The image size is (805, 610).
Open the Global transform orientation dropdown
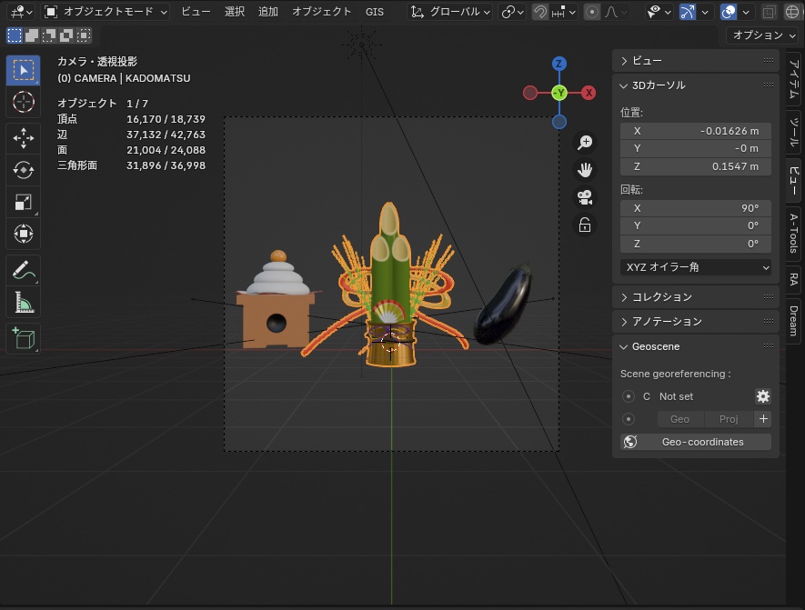coord(449,12)
